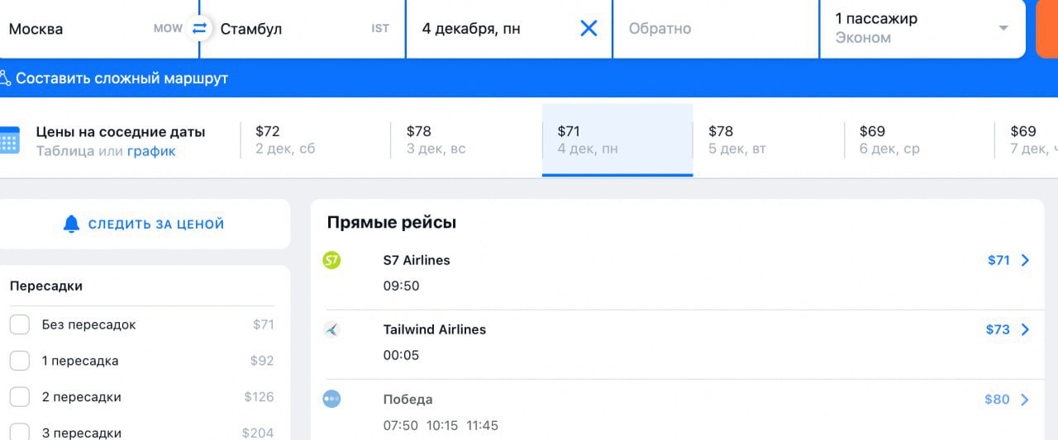Click the bell icon for price tracking

[72, 224]
